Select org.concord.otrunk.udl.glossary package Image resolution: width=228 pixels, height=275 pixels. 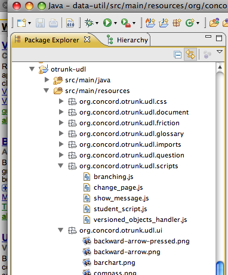(x=131, y=134)
